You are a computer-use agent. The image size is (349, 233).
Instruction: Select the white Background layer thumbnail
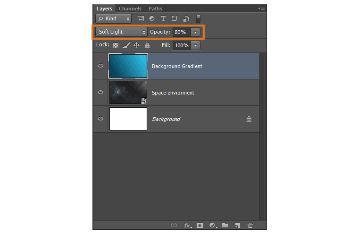(128, 119)
